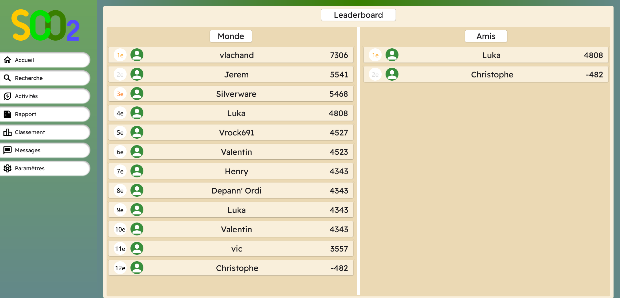
Task: Click Jerem's avatar icon
Action: coord(137,74)
